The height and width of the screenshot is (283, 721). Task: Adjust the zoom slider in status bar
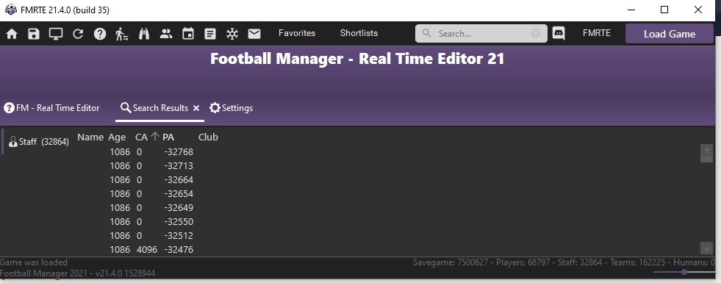684,273
